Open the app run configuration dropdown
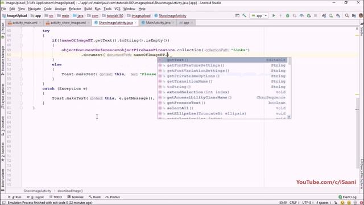364x205 pixels. tap(259, 15)
